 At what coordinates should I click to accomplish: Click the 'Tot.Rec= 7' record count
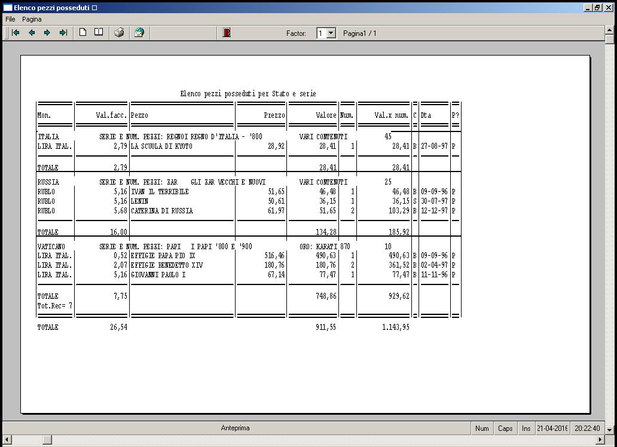(54, 306)
